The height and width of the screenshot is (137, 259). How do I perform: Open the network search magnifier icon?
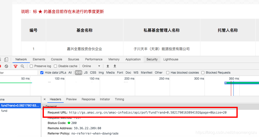(23, 66)
